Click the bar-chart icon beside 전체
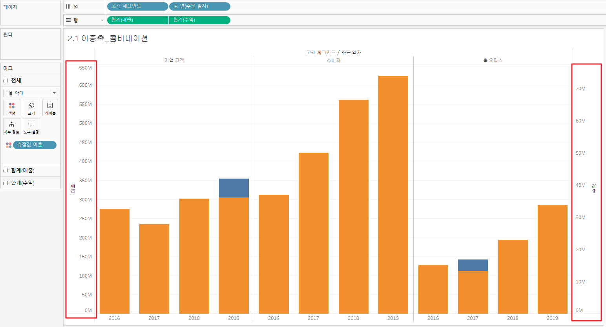The height and width of the screenshot is (327, 606). 5,80
